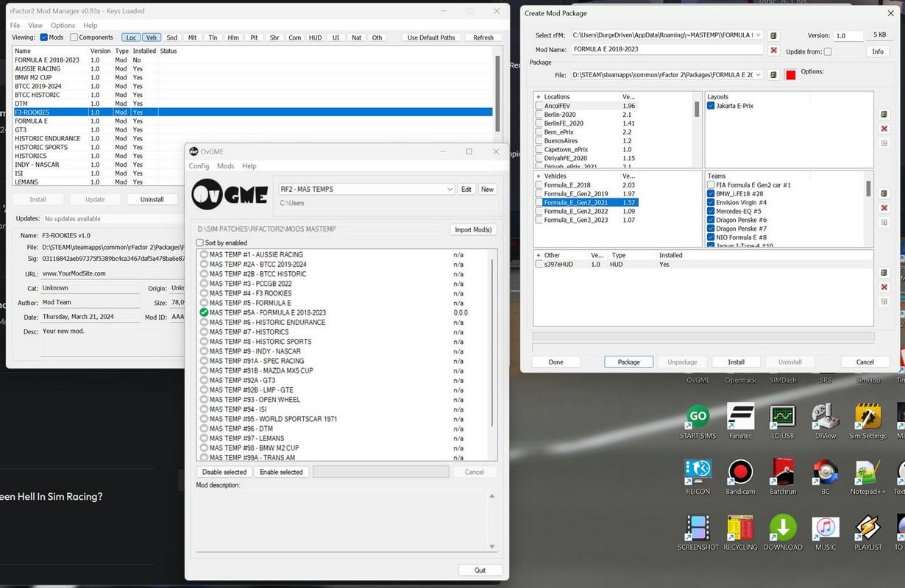The image size is (905, 588).
Task: Click the Package button
Action: (x=628, y=362)
